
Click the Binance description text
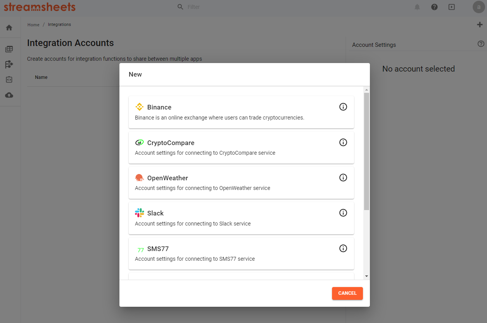tap(220, 118)
